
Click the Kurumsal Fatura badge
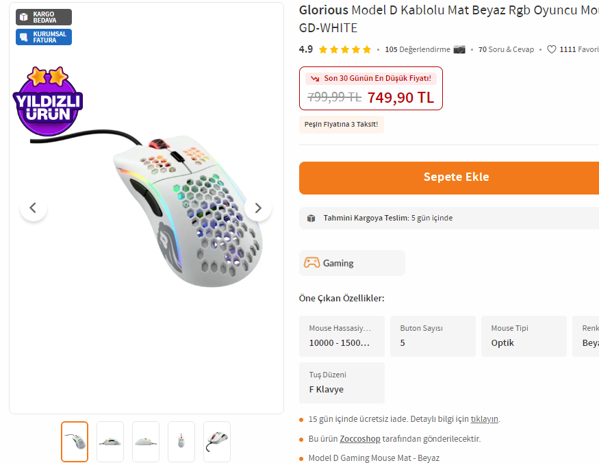pos(44,37)
